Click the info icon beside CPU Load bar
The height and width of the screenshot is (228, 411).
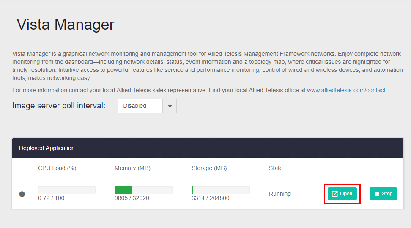pyautogui.click(x=22, y=194)
